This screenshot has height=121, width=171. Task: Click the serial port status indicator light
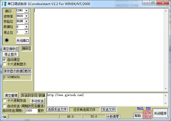[x=7, y=40]
